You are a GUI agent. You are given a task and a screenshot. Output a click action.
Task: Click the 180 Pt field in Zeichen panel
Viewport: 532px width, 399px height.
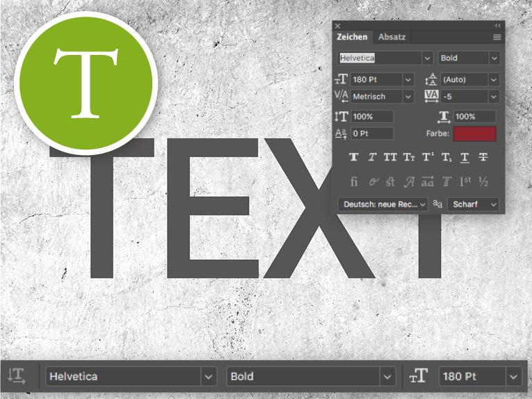point(377,80)
